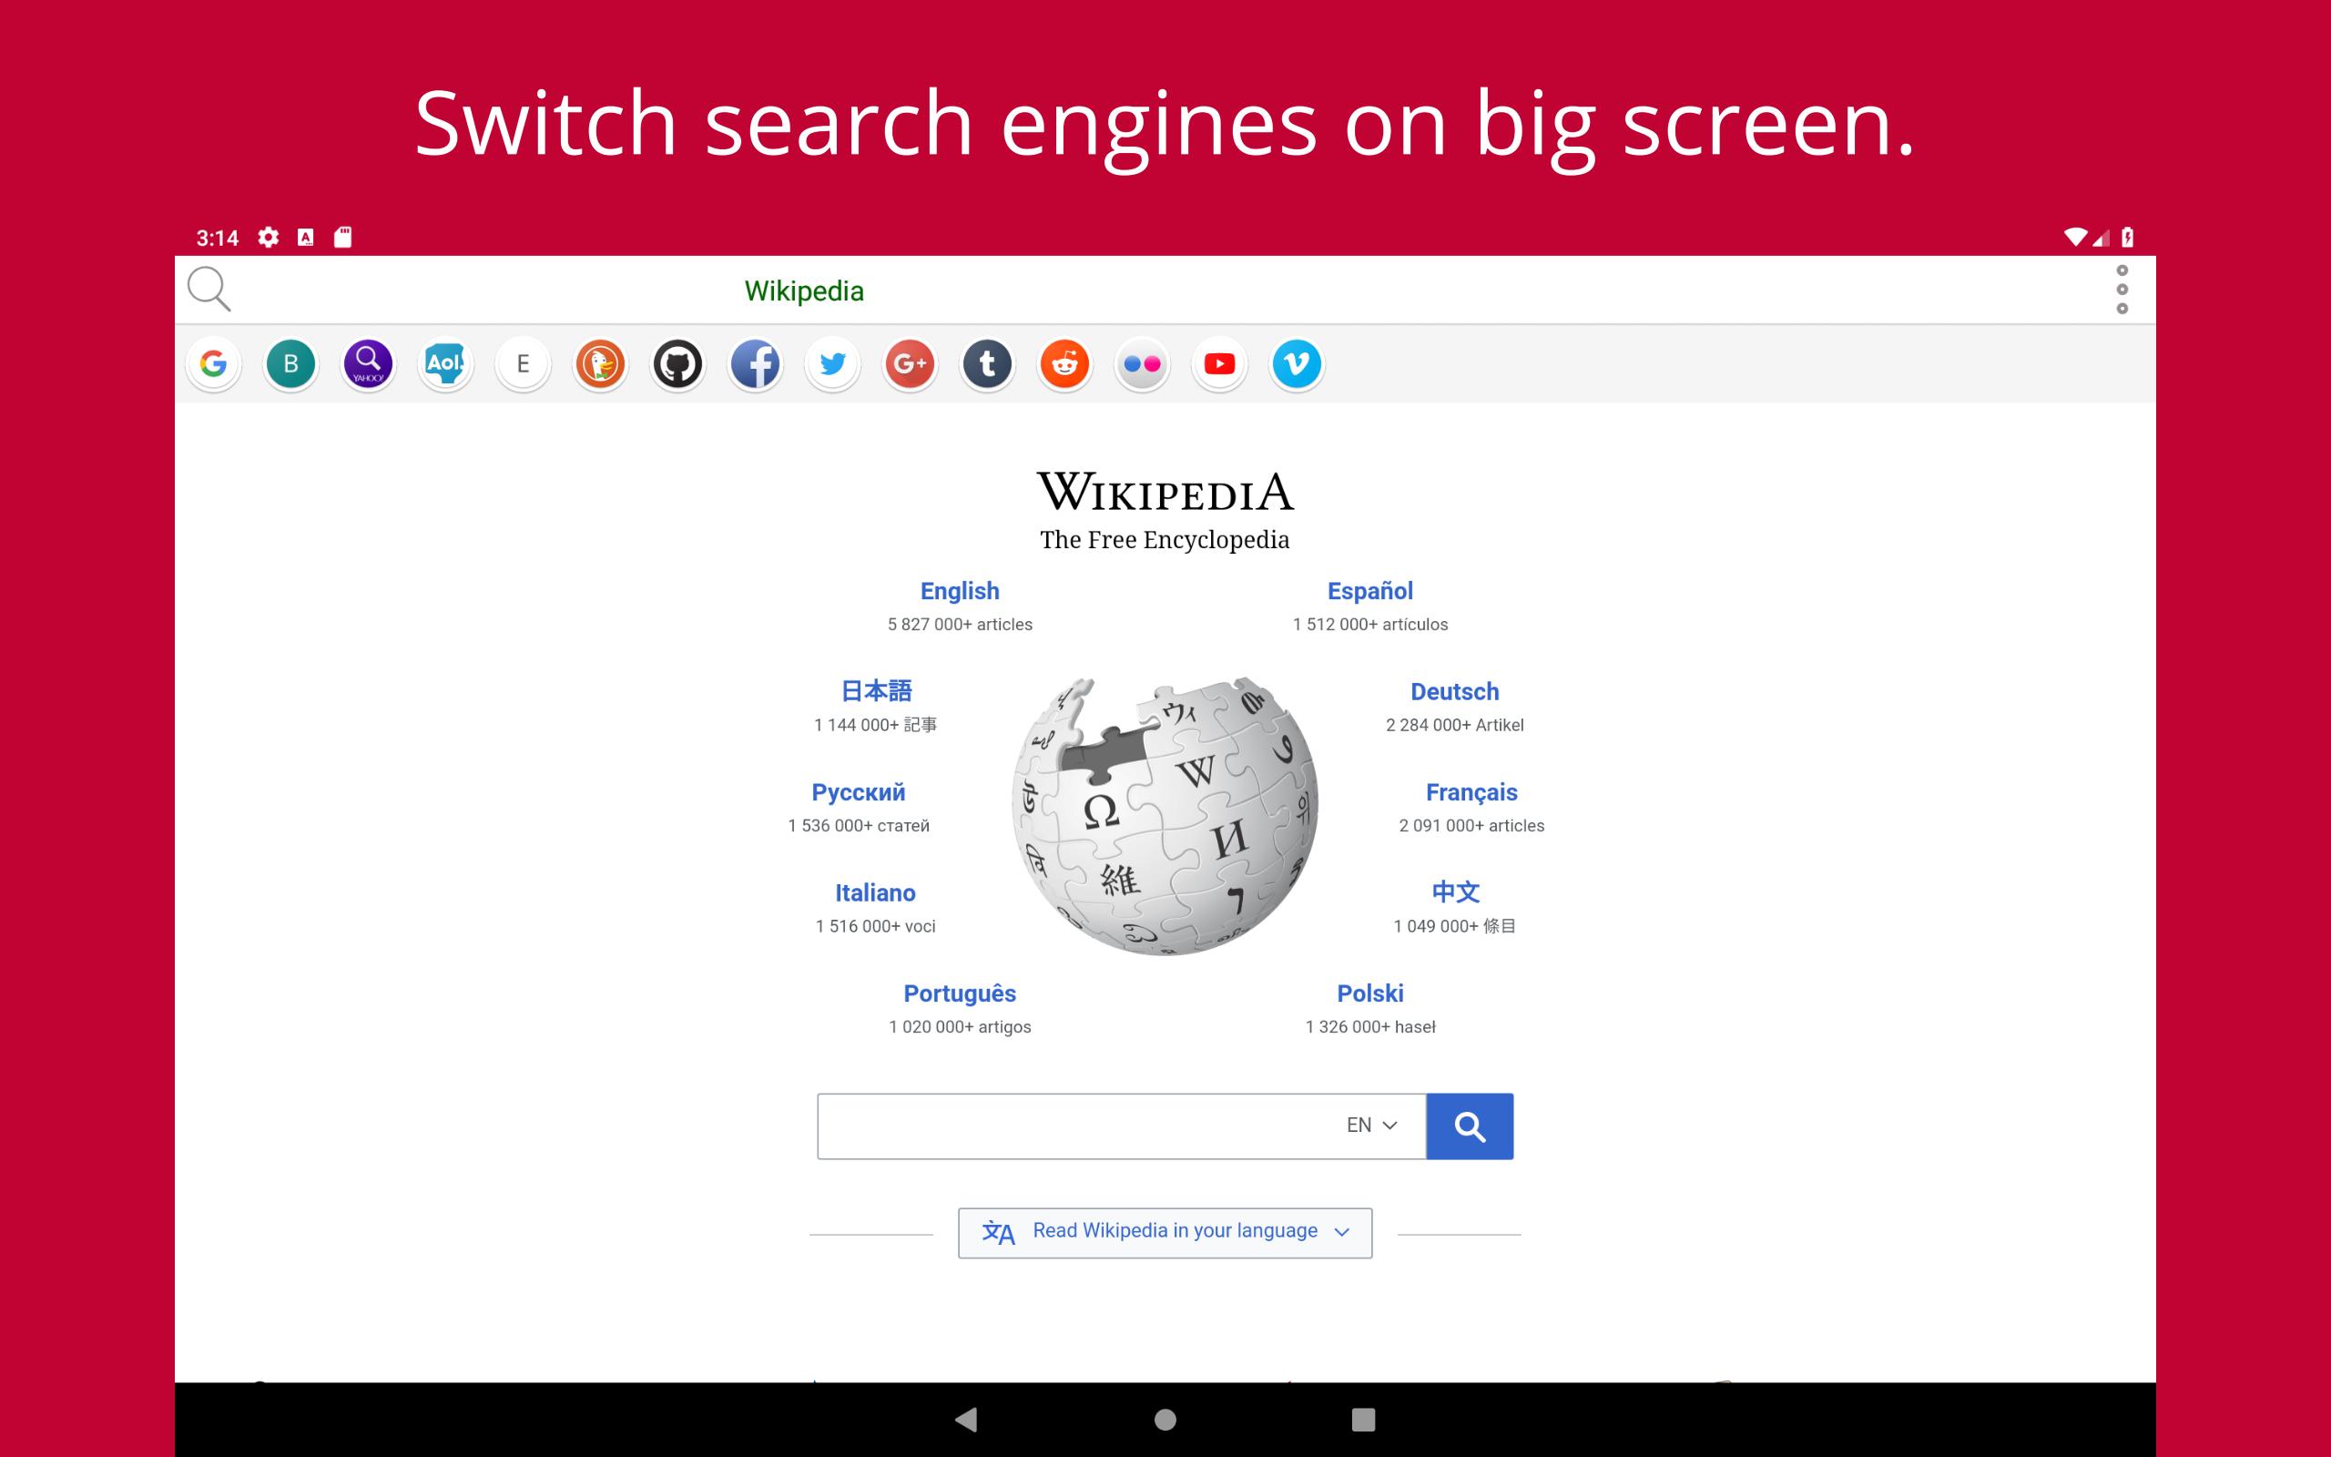This screenshot has height=1457, width=2331.
Task: Open the Chinese 中文 Wikipedia link
Action: [1454, 892]
